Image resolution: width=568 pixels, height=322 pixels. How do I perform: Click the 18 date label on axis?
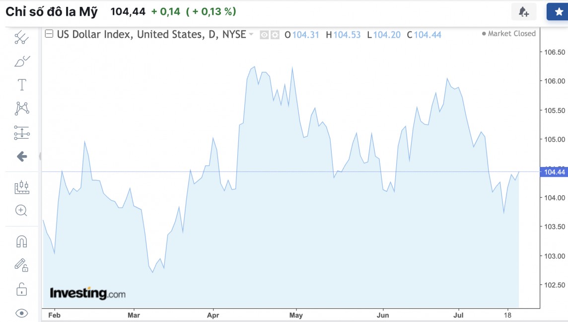pos(508,315)
